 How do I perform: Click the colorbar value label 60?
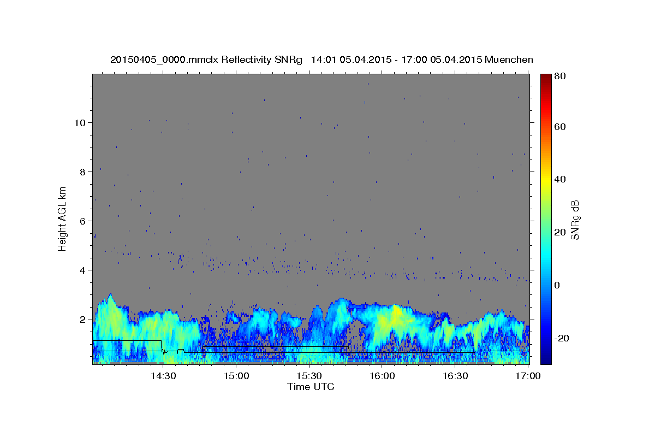click(559, 127)
